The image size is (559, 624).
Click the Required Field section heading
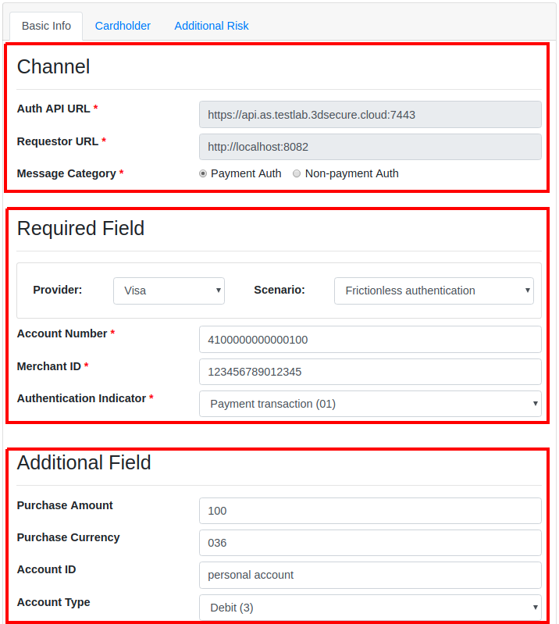pyautogui.click(x=80, y=228)
